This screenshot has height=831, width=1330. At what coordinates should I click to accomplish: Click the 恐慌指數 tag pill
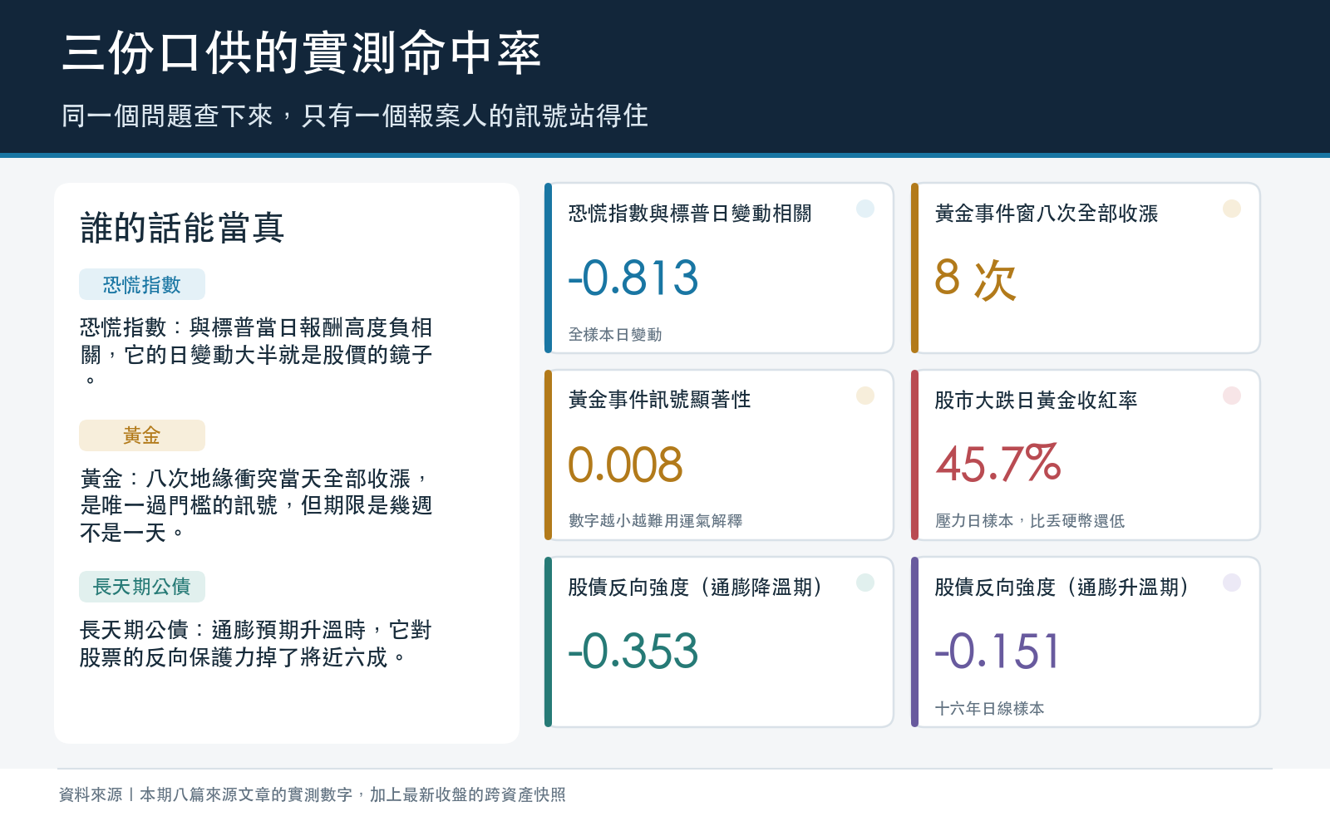142,284
